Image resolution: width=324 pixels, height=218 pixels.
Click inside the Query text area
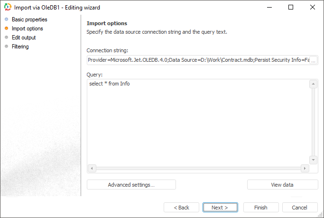197,123
